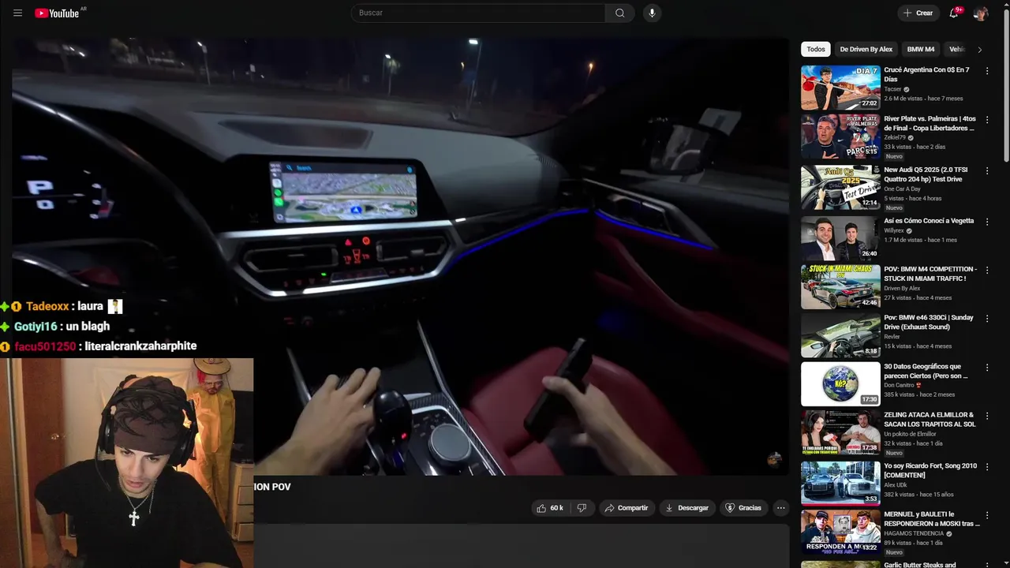Open options for Crucé Argentina video
The image size is (1010, 568).
point(987,71)
